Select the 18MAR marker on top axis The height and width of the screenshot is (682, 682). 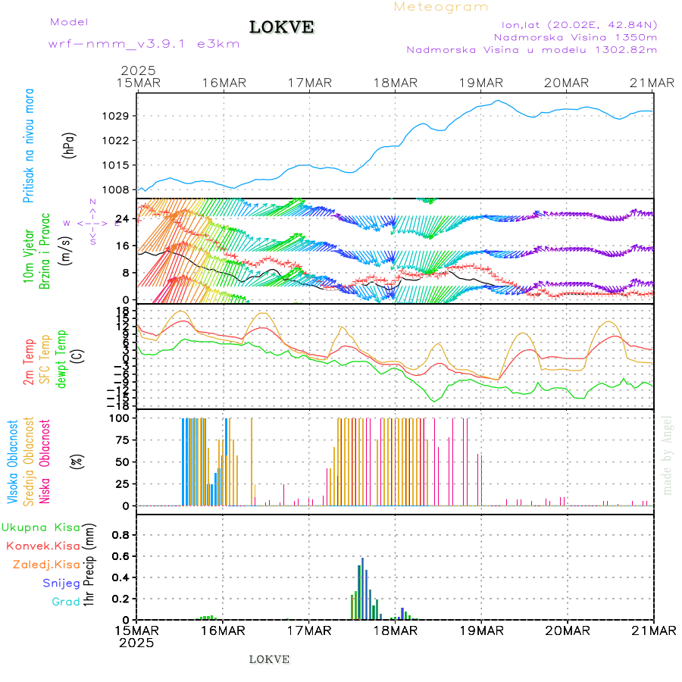point(395,82)
